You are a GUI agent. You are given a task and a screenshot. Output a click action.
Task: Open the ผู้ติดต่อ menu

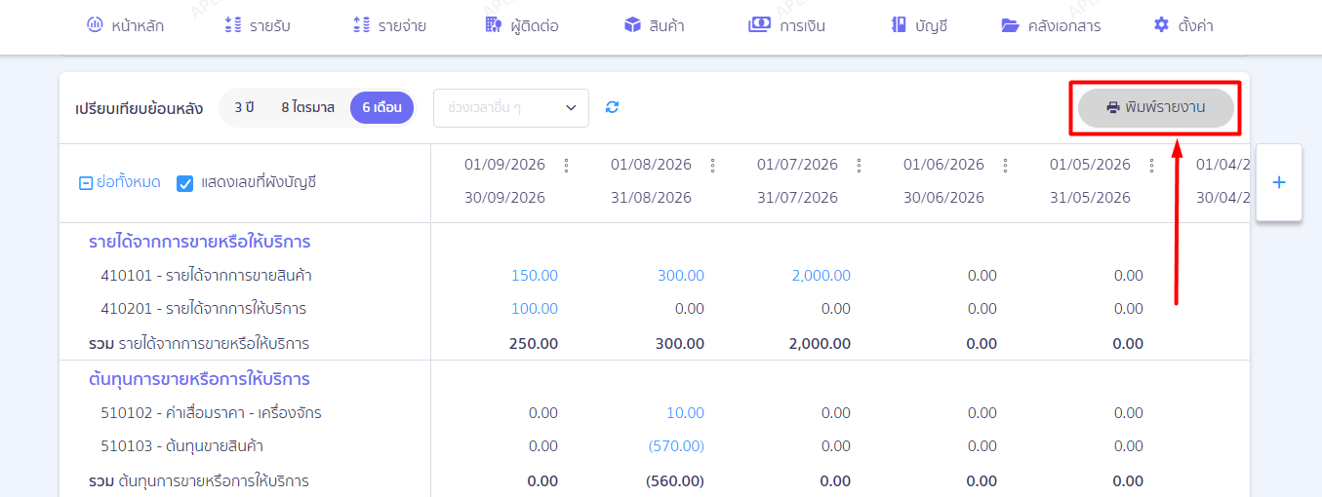tap(522, 25)
